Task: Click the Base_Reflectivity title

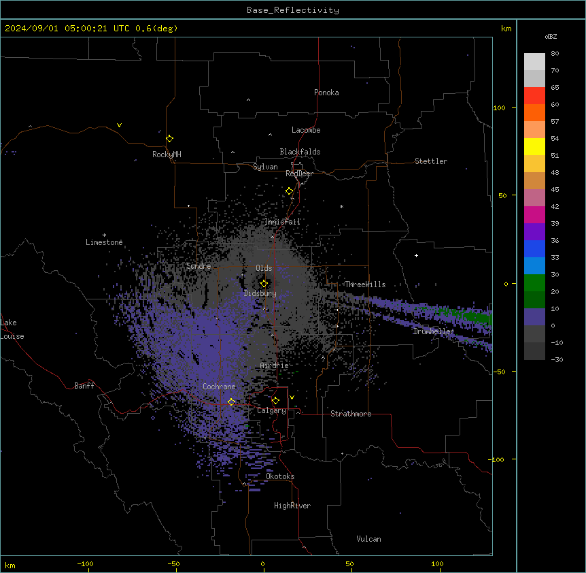Action: click(x=293, y=10)
